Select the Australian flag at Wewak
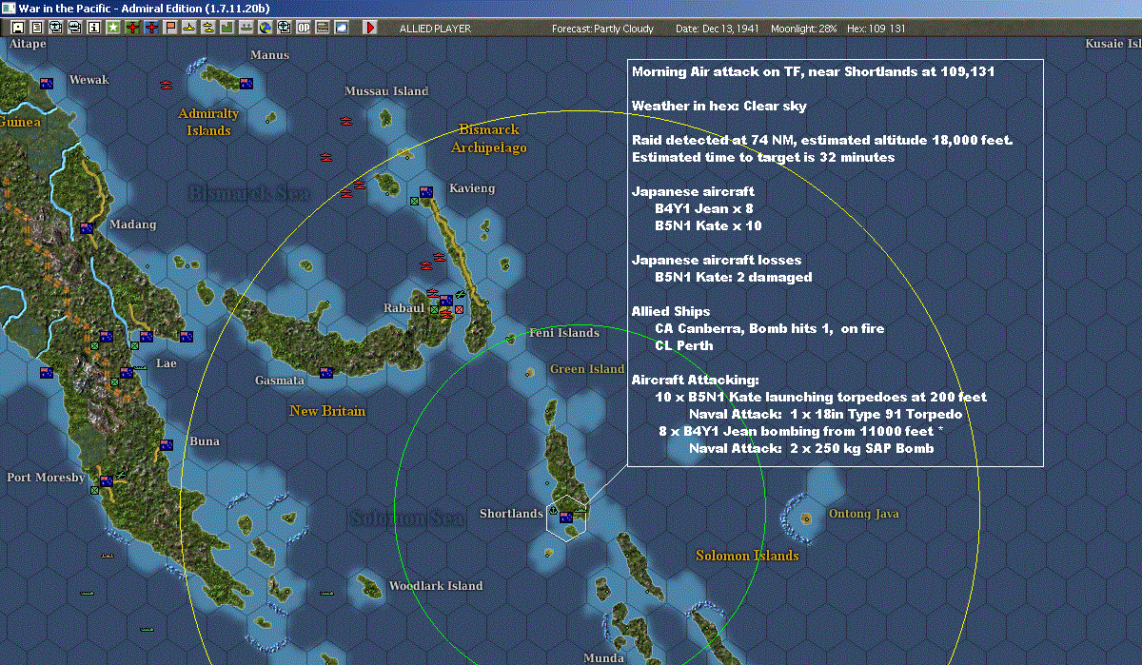 click(46, 84)
